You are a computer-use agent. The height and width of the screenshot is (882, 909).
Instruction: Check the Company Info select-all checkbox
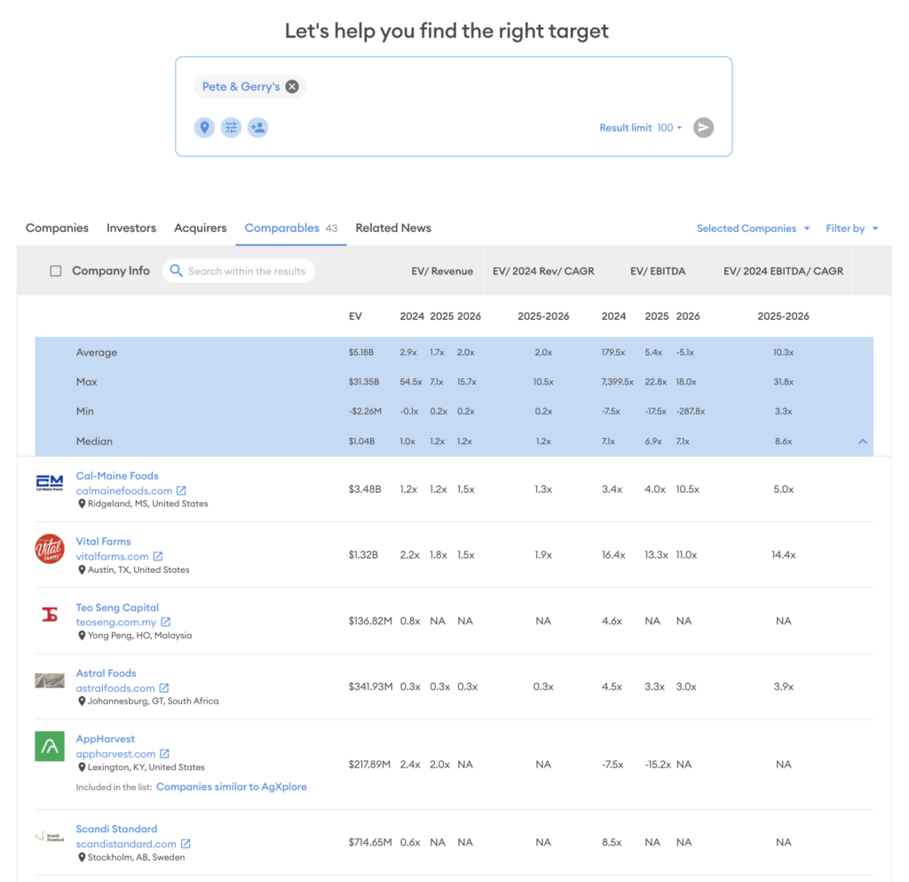[x=56, y=271]
